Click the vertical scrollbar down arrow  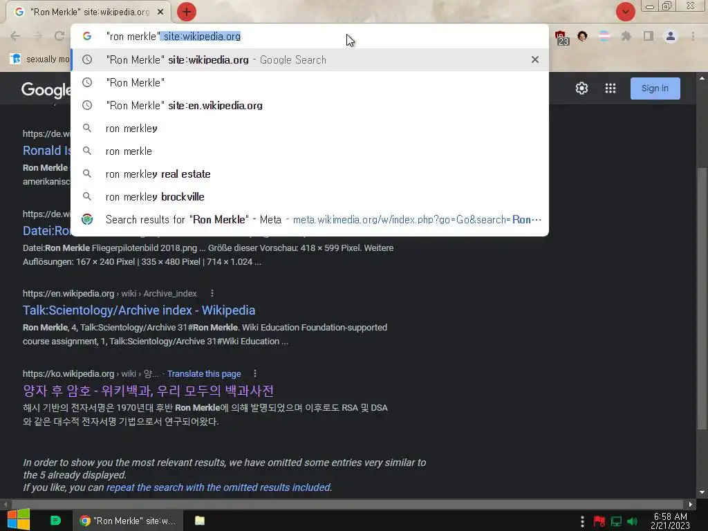point(702,492)
